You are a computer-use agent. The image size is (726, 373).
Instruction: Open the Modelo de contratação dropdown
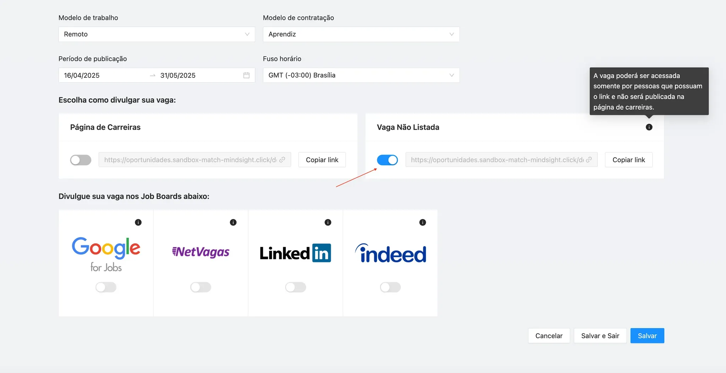click(361, 34)
